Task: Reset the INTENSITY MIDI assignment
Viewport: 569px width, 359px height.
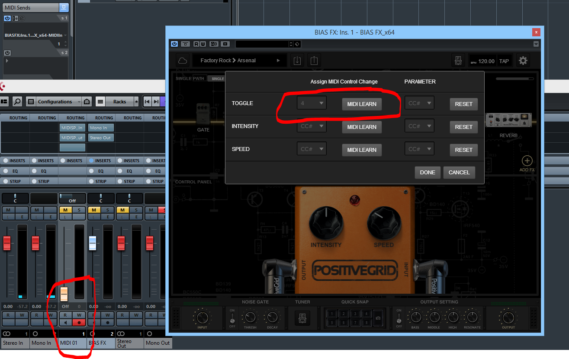Action: point(463,127)
